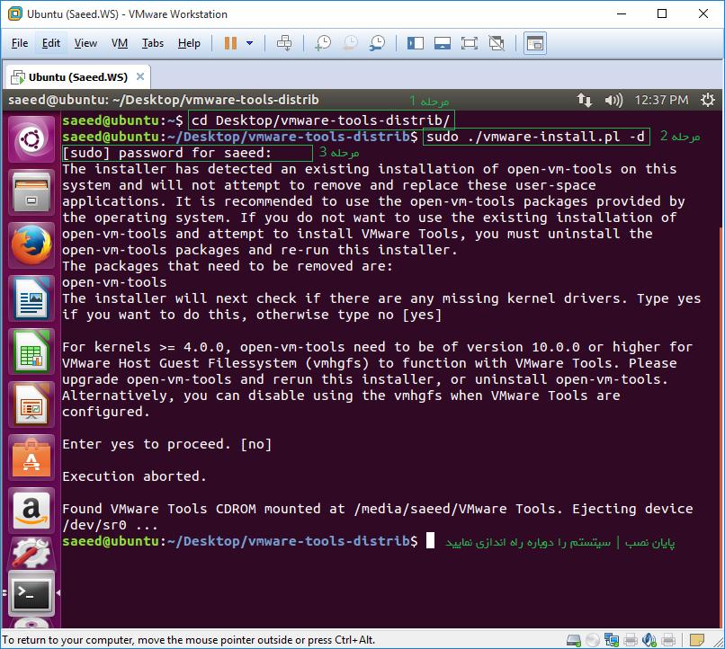Click printer icon left of sound card icon

[x=631, y=640]
